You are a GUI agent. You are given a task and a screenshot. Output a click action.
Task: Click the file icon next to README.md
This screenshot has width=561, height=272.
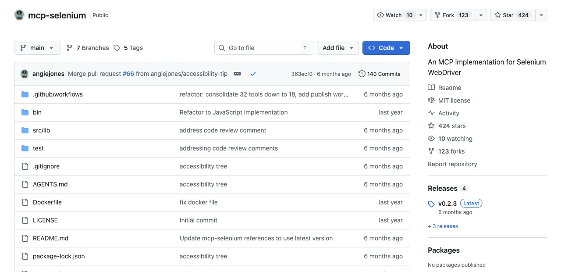[x=25, y=238]
